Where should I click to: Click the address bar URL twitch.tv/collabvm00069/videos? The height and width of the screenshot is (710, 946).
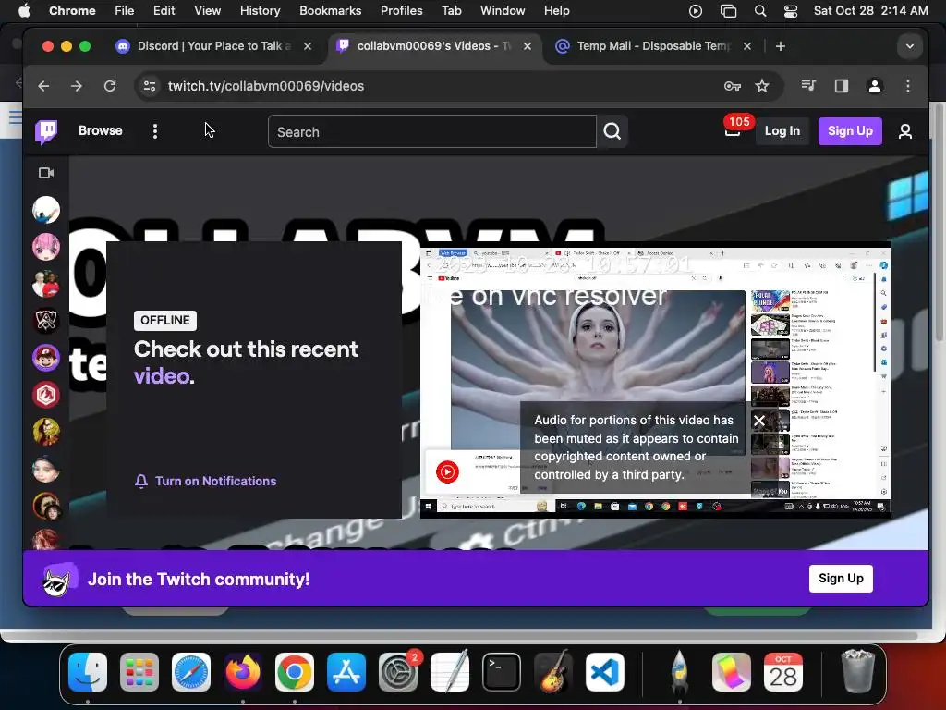pyautogui.click(x=266, y=86)
